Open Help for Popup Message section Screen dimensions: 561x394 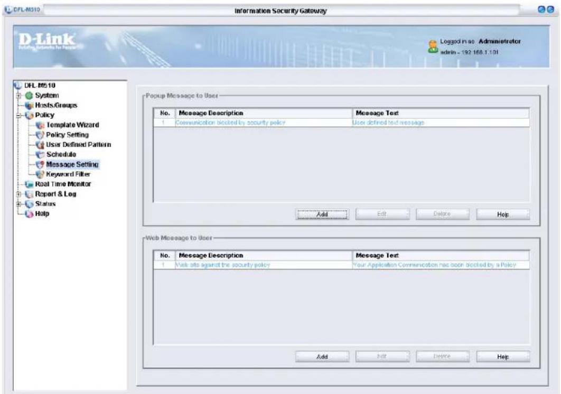click(503, 214)
